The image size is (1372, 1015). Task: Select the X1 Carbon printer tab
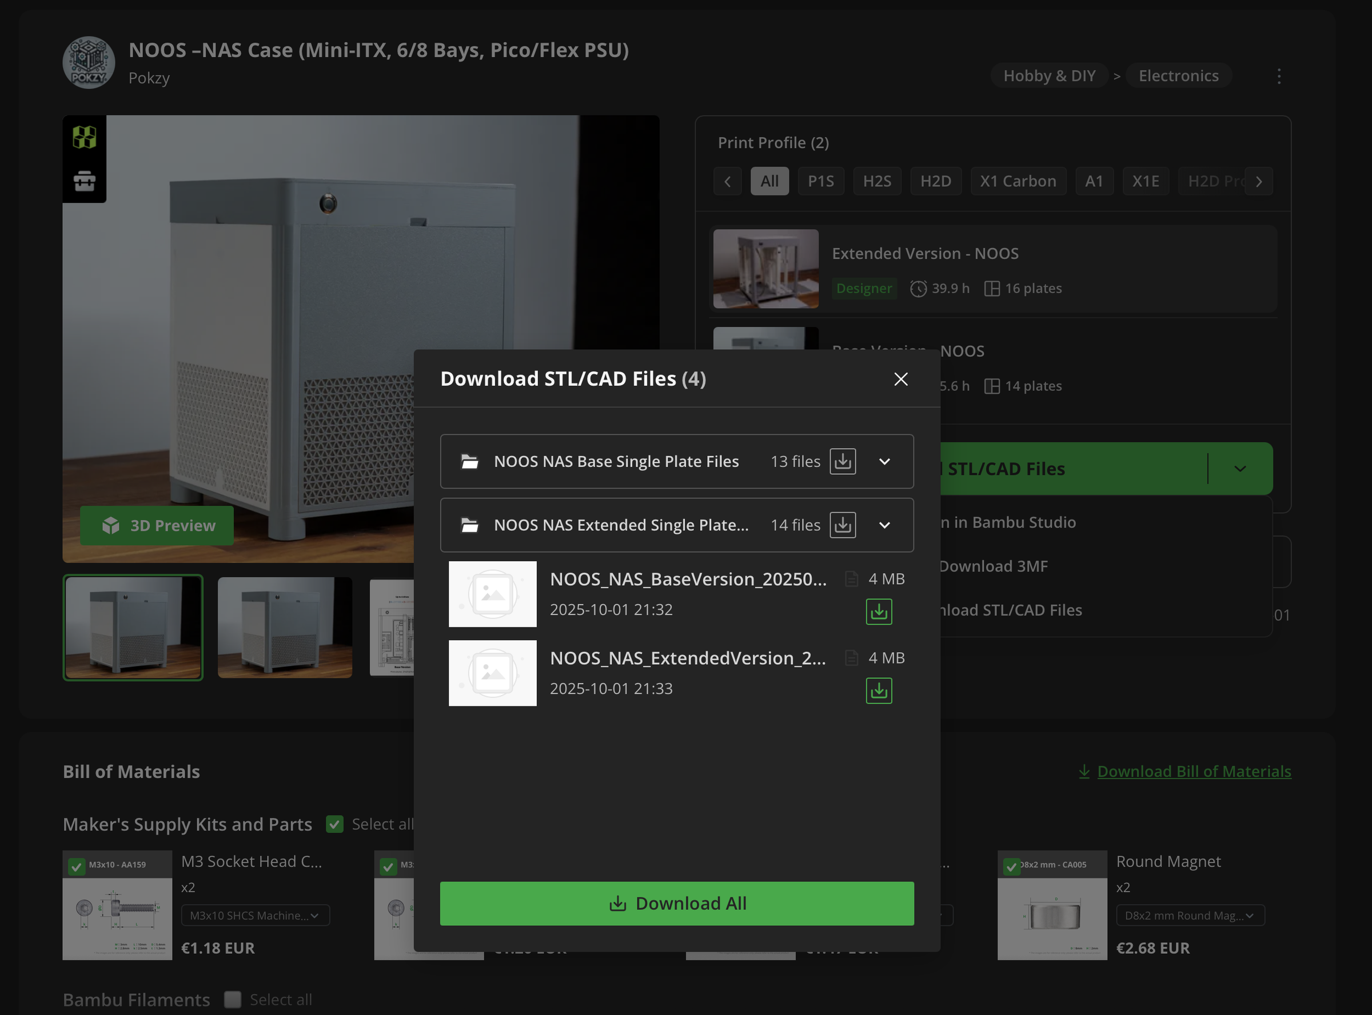[1018, 181]
